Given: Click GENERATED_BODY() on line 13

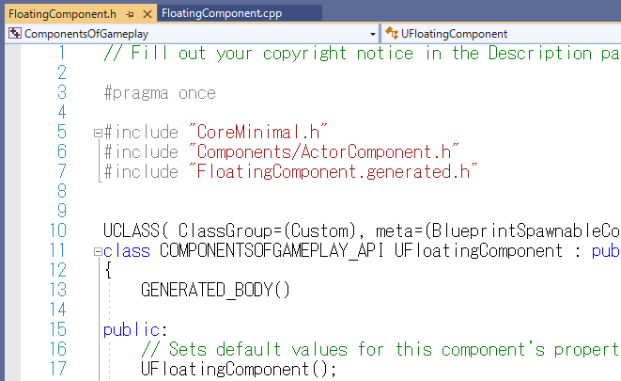Looking at the screenshot, I should (215, 290).
